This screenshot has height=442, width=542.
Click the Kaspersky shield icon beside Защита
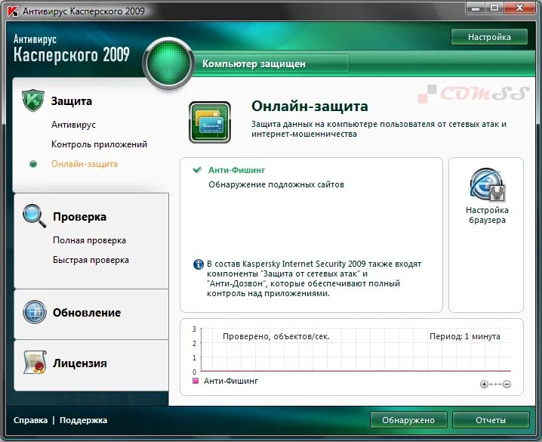click(x=33, y=100)
